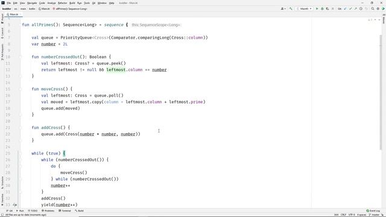Open the TODO tool window at bottom
Viewport: 386px width, 217px height.
click(33, 211)
